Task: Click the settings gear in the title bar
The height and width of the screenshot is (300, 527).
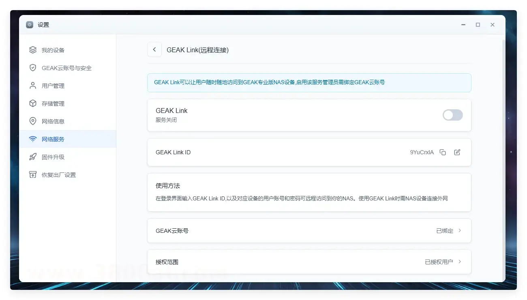Action: point(29,24)
